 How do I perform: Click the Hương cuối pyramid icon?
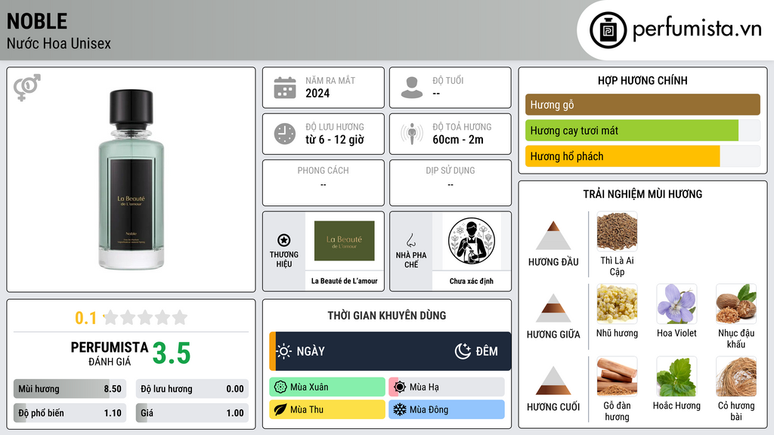coord(553,381)
